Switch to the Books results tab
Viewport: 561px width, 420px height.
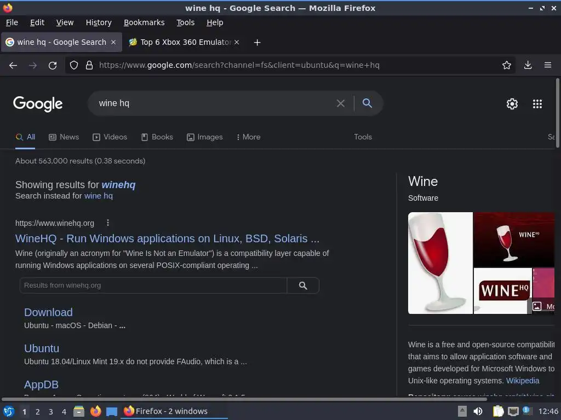[x=157, y=137]
